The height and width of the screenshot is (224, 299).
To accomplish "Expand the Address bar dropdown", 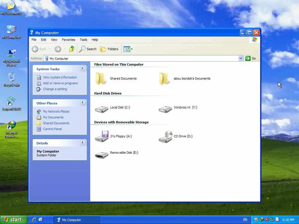I will (x=241, y=58).
